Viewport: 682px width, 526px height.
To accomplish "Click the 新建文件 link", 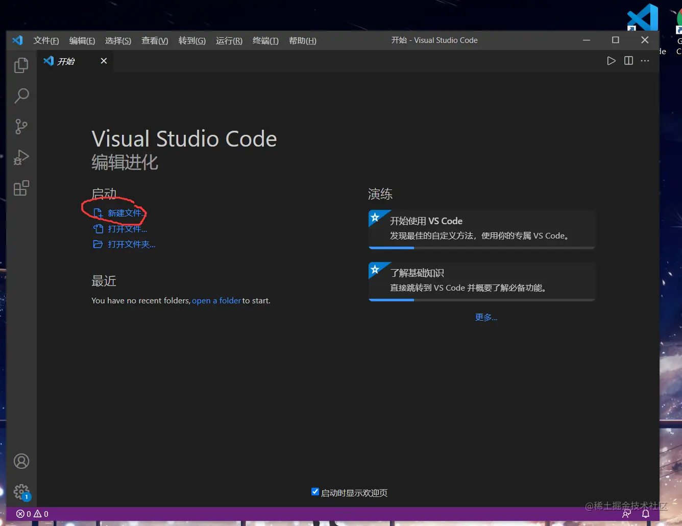I will pos(119,213).
